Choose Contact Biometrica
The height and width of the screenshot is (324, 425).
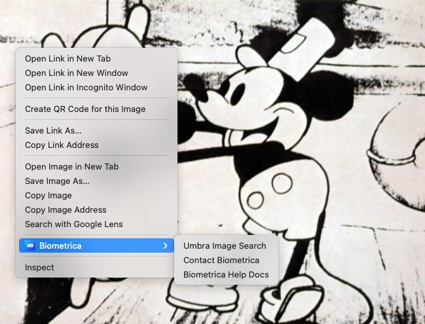coord(227,260)
